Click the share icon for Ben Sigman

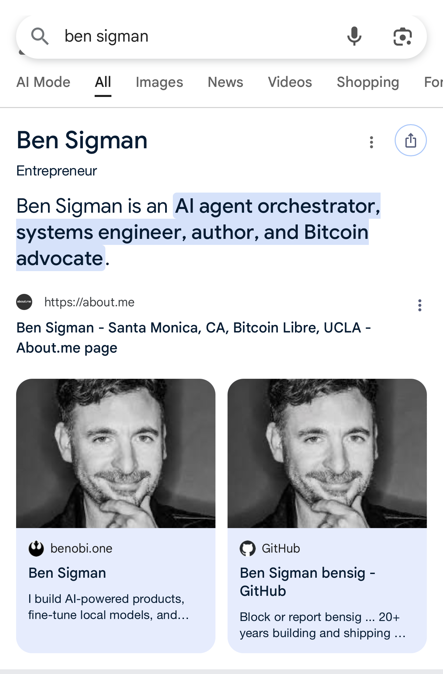click(x=410, y=140)
